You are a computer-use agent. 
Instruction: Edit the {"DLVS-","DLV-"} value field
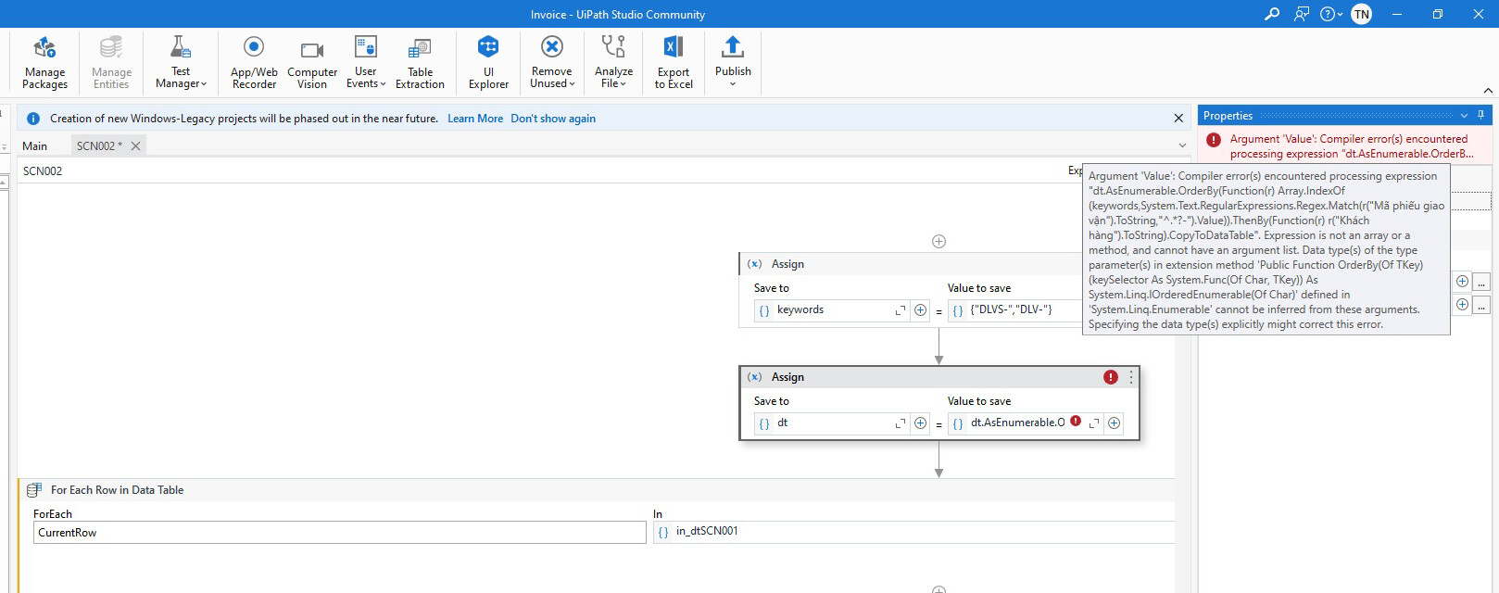coord(1014,310)
